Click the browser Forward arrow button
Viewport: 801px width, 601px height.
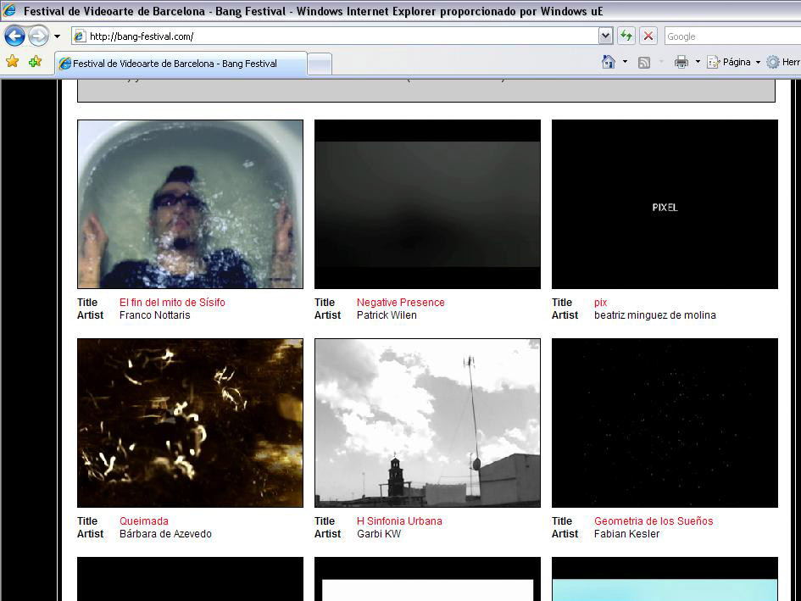pos(38,36)
